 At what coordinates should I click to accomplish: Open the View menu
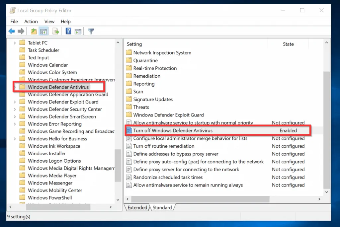(x=49, y=21)
